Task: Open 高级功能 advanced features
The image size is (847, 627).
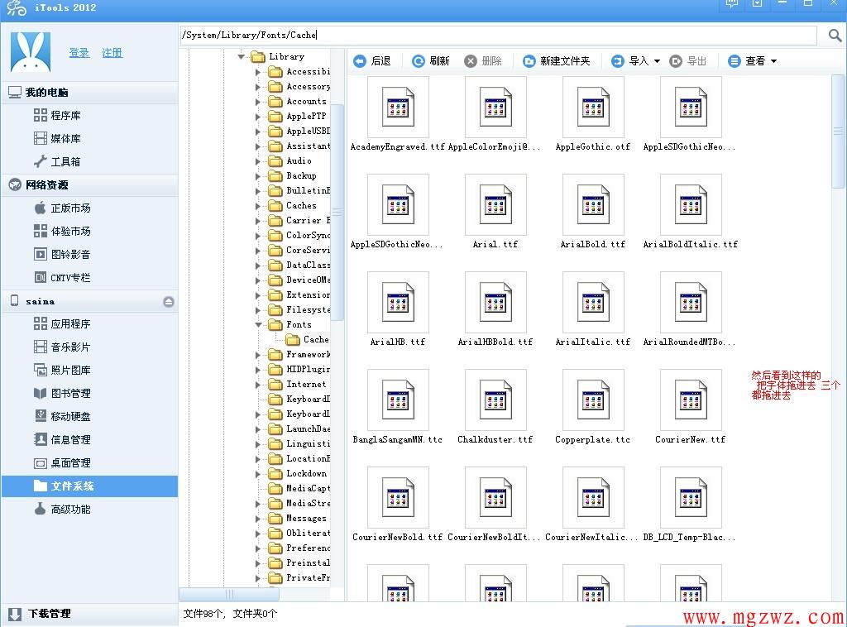Action: tap(62, 510)
